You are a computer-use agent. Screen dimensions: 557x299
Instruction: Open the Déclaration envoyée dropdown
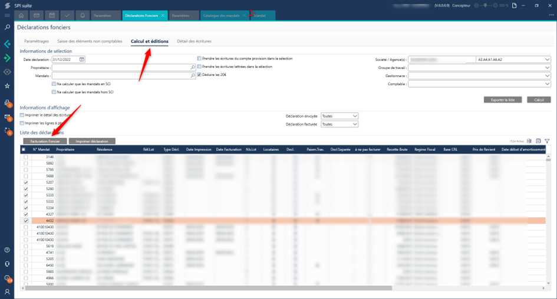(x=340, y=116)
